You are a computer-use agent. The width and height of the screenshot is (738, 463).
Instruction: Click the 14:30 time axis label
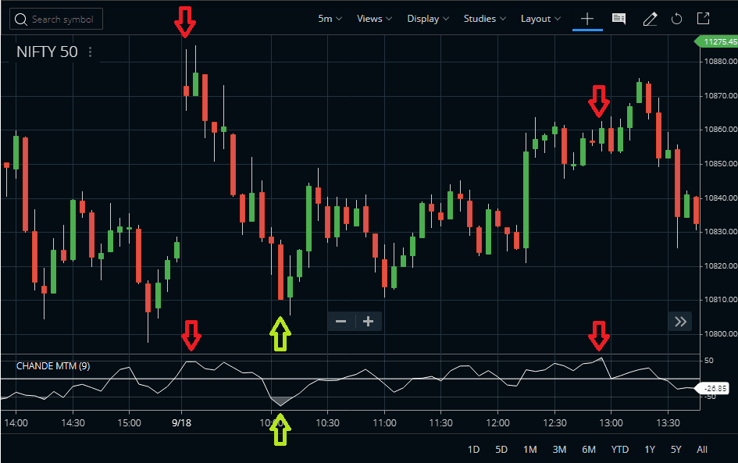pos(73,422)
